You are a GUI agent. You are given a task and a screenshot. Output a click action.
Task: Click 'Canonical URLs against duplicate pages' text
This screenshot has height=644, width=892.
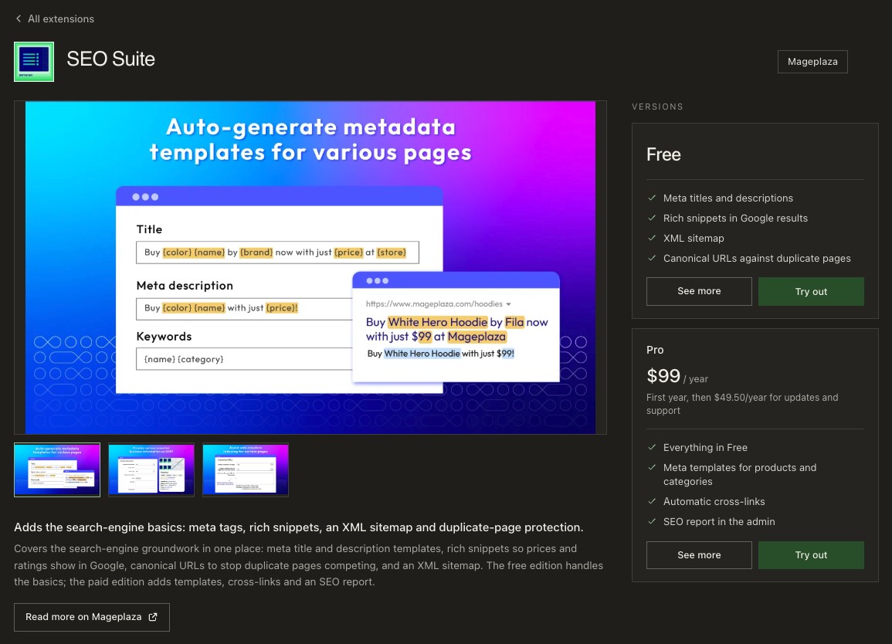[757, 258]
